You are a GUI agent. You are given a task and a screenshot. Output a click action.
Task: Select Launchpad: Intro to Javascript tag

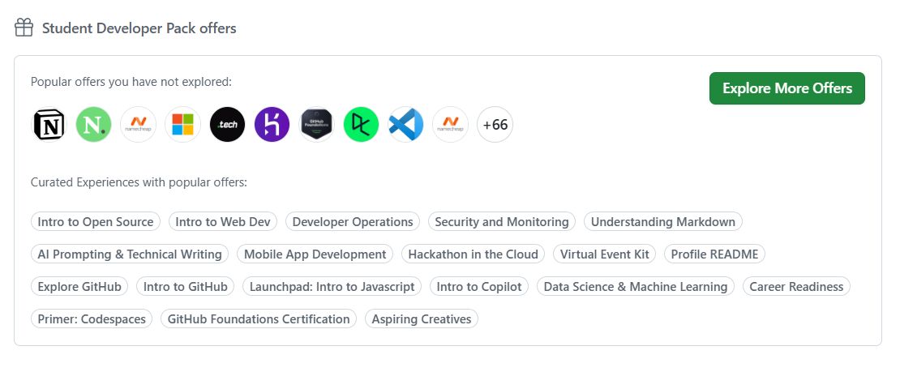332,286
